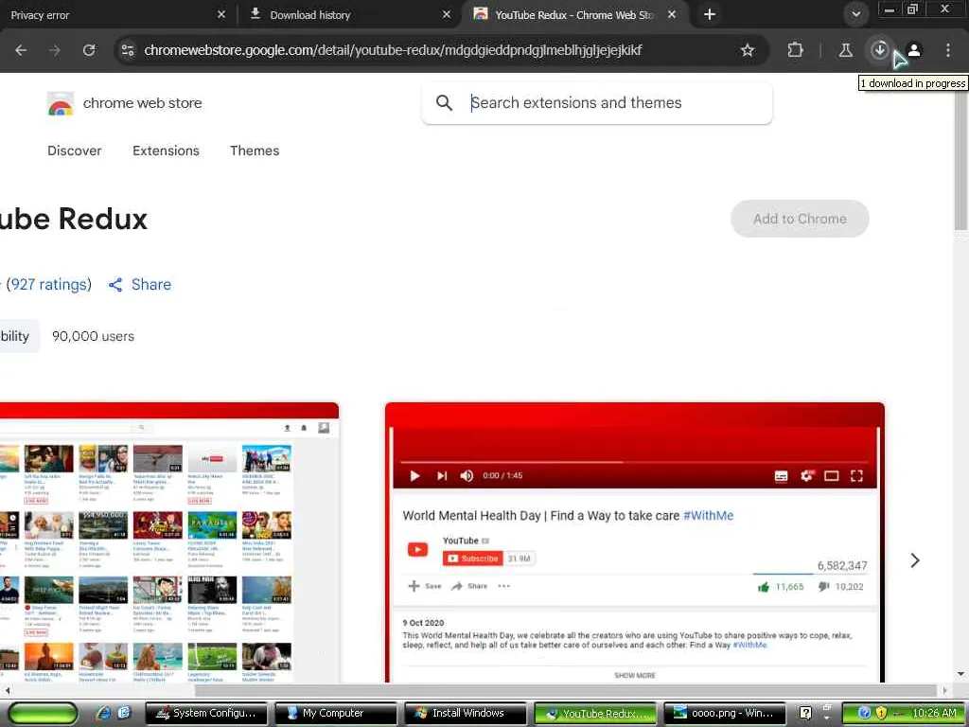This screenshot has height=727, width=969.
Task: Click the red Subscribe button in screenshot
Action: (x=473, y=559)
